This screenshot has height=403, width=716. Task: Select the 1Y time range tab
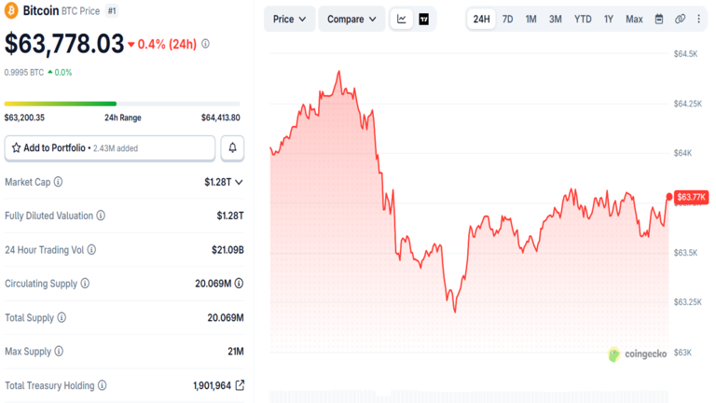tap(608, 19)
